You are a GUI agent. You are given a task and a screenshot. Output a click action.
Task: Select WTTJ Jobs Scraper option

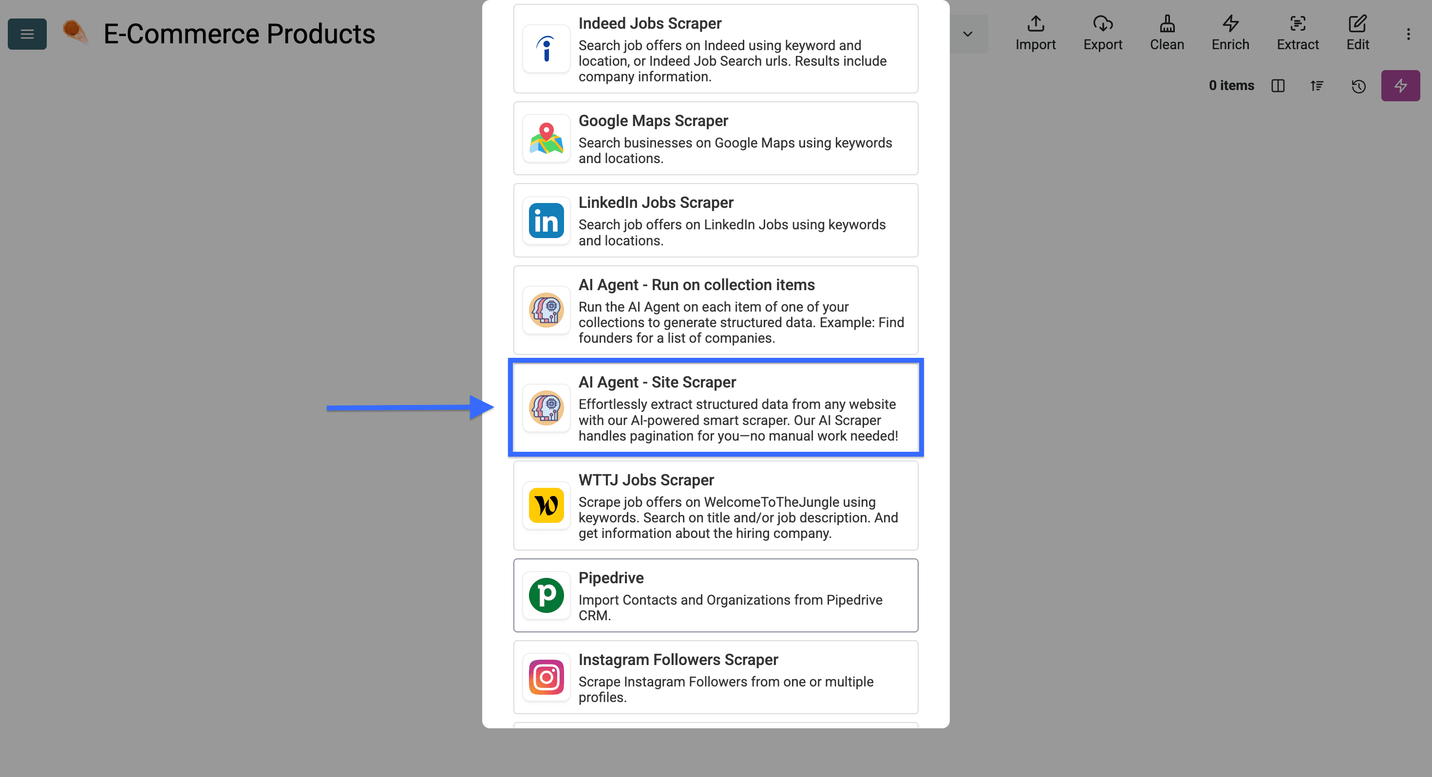[716, 505]
